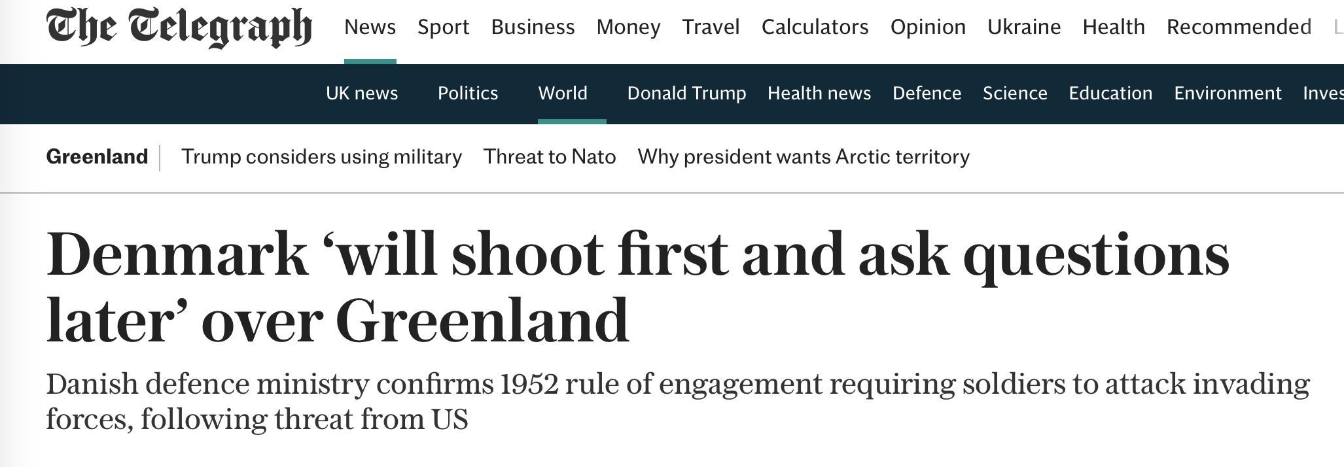Switch to the Politics tab
Viewport: 1344px width, 467px height.
pyautogui.click(x=468, y=94)
